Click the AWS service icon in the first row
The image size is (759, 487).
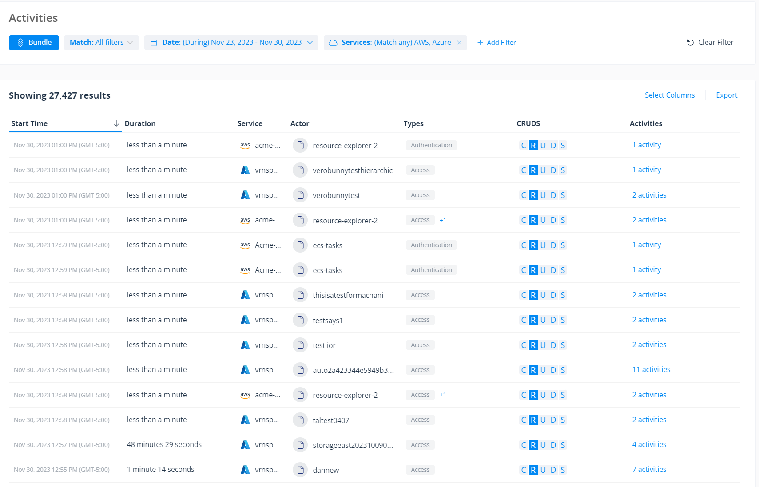[x=245, y=145]
